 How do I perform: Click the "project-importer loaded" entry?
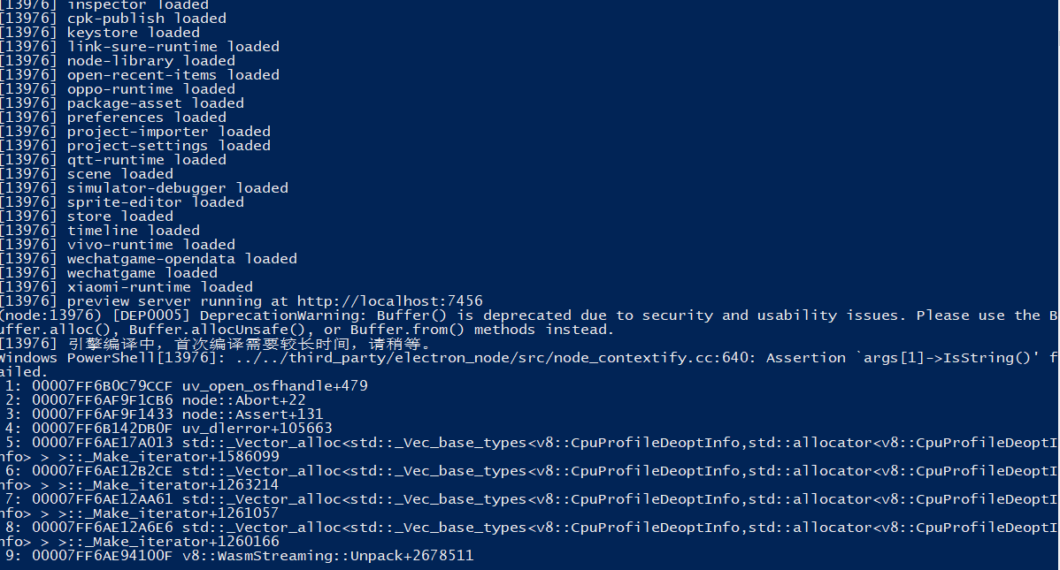168,132
